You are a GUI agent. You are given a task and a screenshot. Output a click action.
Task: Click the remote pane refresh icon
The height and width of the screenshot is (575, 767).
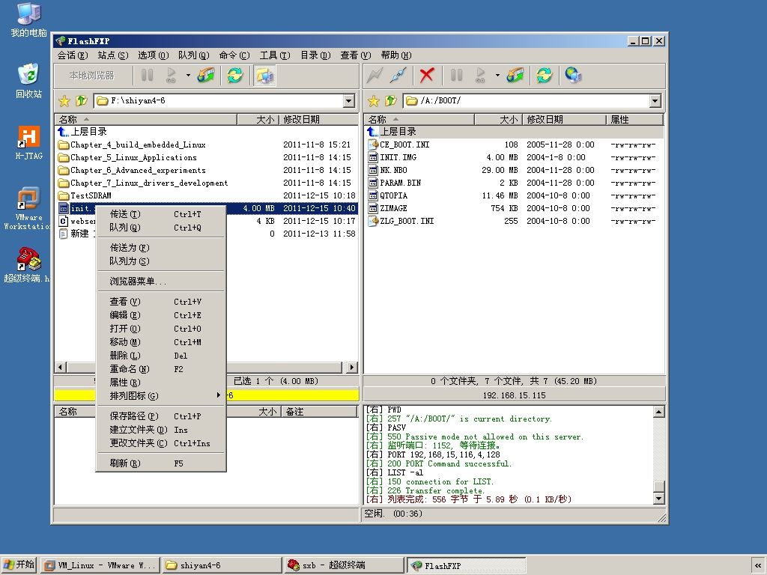point(545,76)
